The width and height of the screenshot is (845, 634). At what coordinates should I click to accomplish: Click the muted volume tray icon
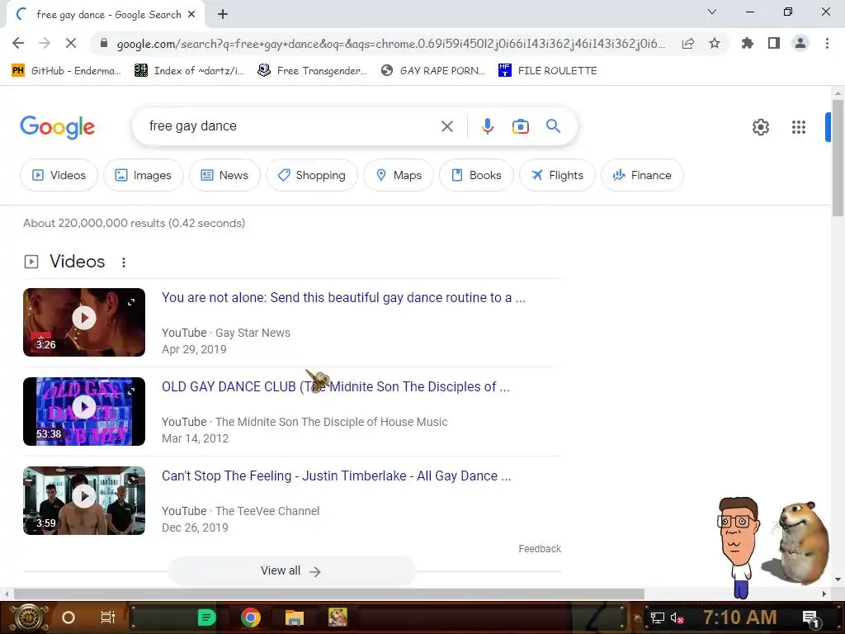coord(677,617)
